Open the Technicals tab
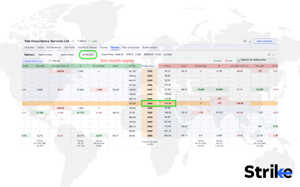 click(70, 48)
